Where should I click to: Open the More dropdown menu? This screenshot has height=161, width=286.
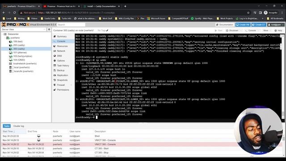pos(267,30)
